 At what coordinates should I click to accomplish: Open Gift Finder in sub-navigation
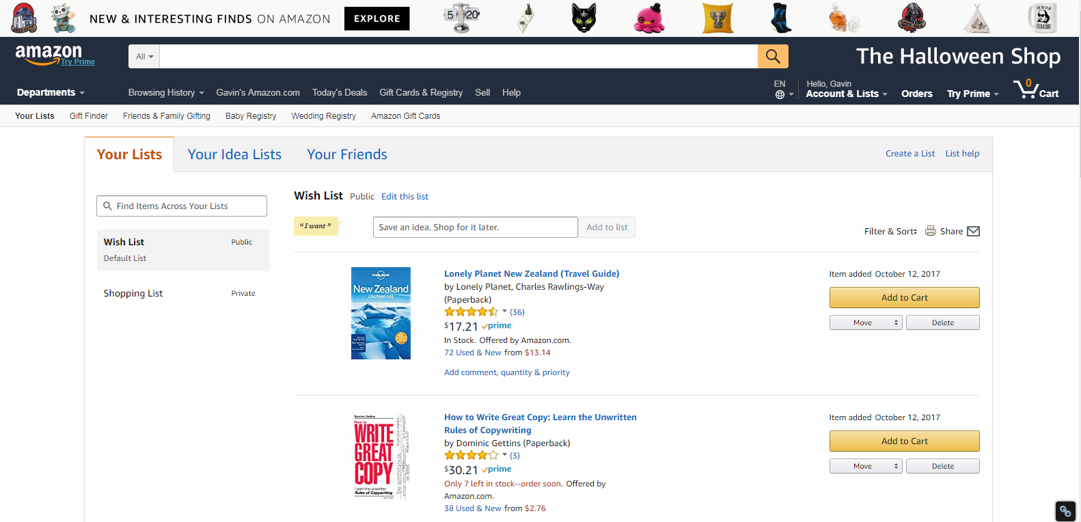tap(89, 116)
